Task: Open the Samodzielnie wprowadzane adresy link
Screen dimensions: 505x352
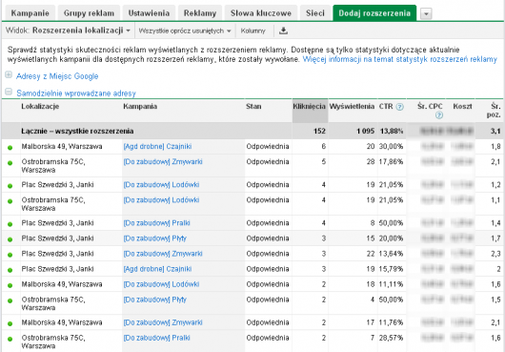Action: point(76,93)
